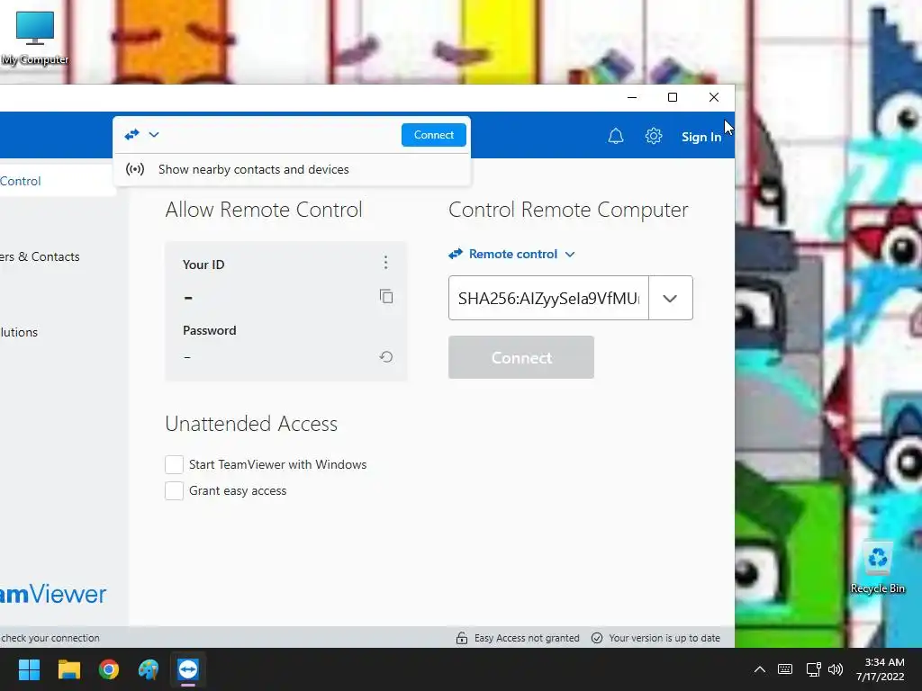Open File Explorer from taskbar
The height and width of the screenshot is (691, 922).
(x=68, y=669)
